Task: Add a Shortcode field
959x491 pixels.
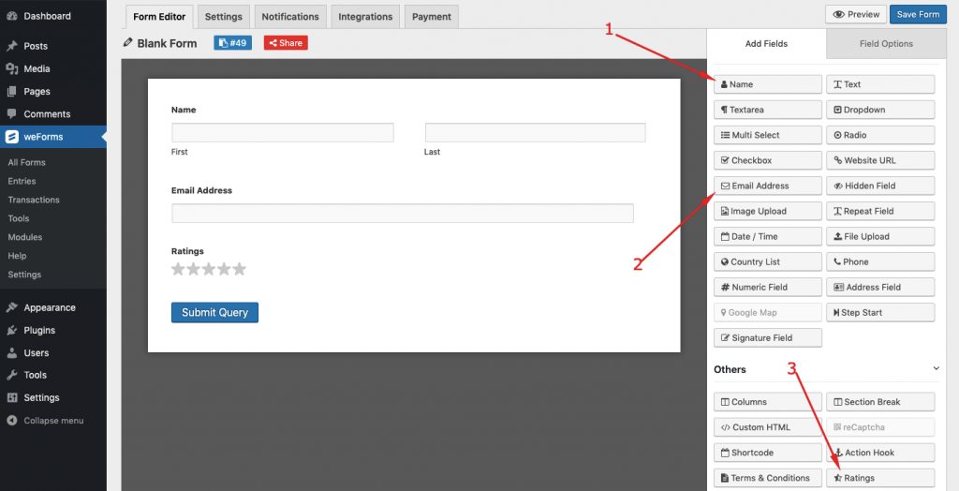Action: tap(768, 453)
